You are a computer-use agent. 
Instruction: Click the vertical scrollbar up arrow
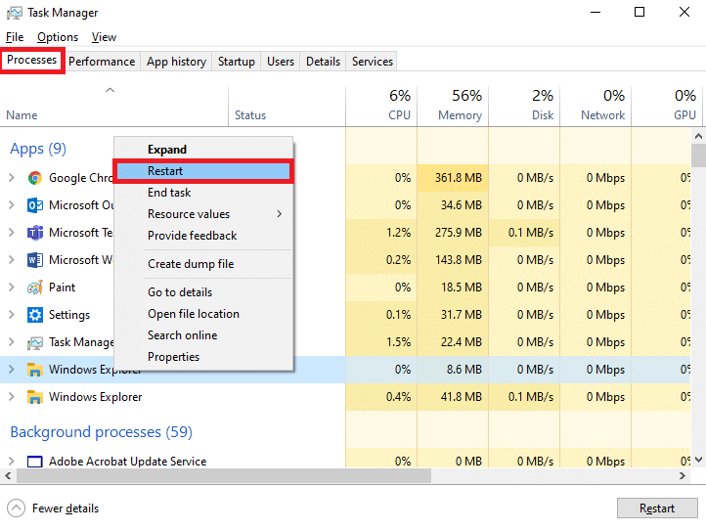[x=698, y=136]
